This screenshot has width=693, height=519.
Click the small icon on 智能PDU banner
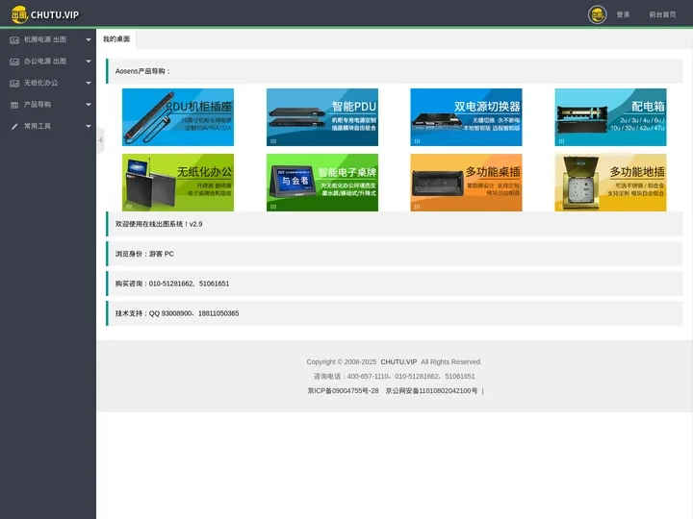point(273,141)
